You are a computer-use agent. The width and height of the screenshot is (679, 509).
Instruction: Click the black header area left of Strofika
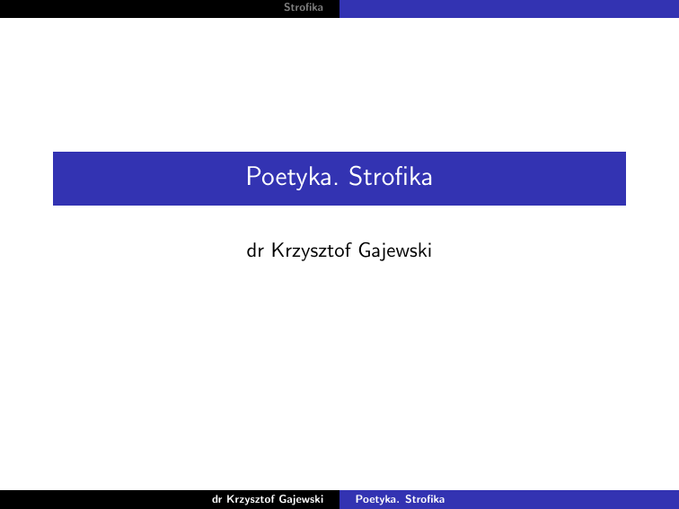pos(135,8)
